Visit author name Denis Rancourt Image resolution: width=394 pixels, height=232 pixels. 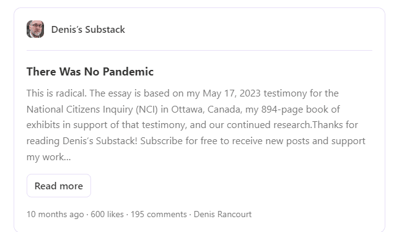coord(222,214)
